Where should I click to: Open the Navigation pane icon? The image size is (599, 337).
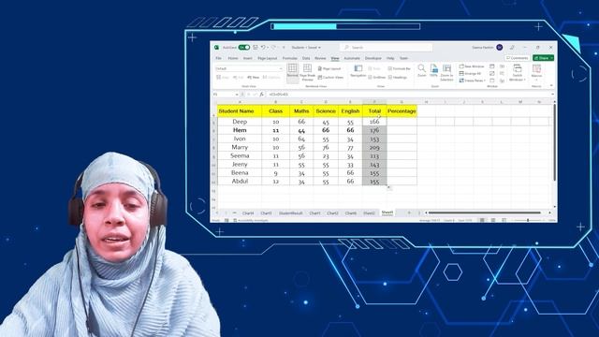(x=358, y=71)
